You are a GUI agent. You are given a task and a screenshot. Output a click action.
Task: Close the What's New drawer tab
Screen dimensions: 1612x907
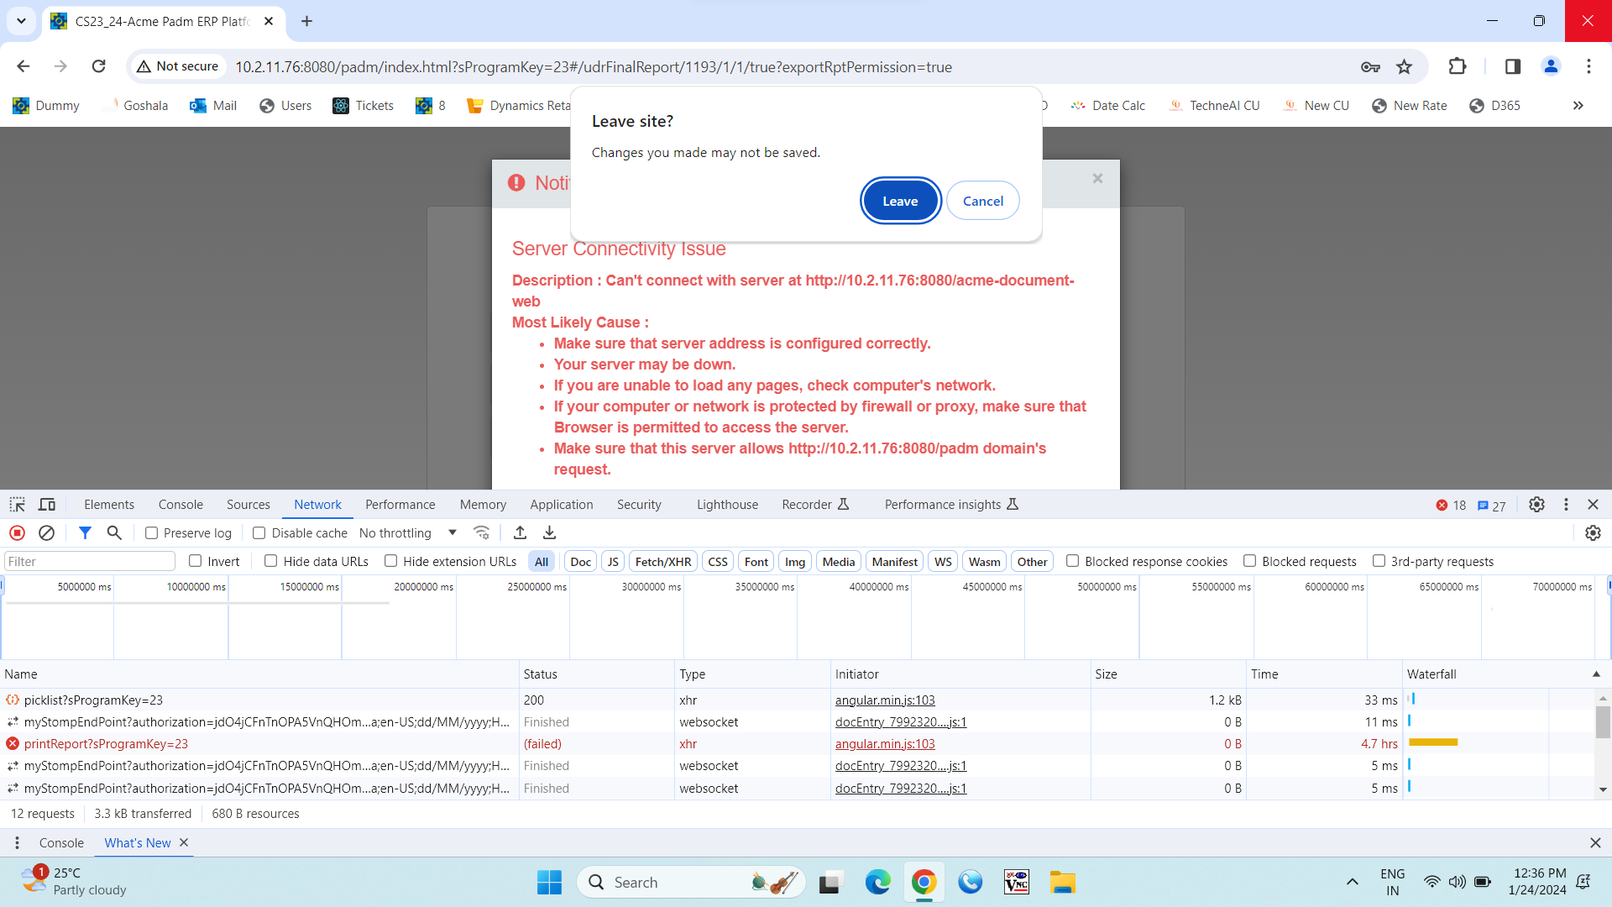[184, 842]
